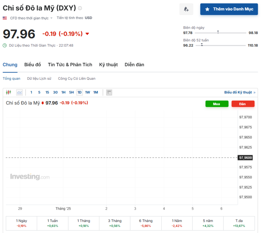265x233 pixels.
Task: Open the Tin Tức & Phân Tích tab
Action: click(x=70, y=65)
